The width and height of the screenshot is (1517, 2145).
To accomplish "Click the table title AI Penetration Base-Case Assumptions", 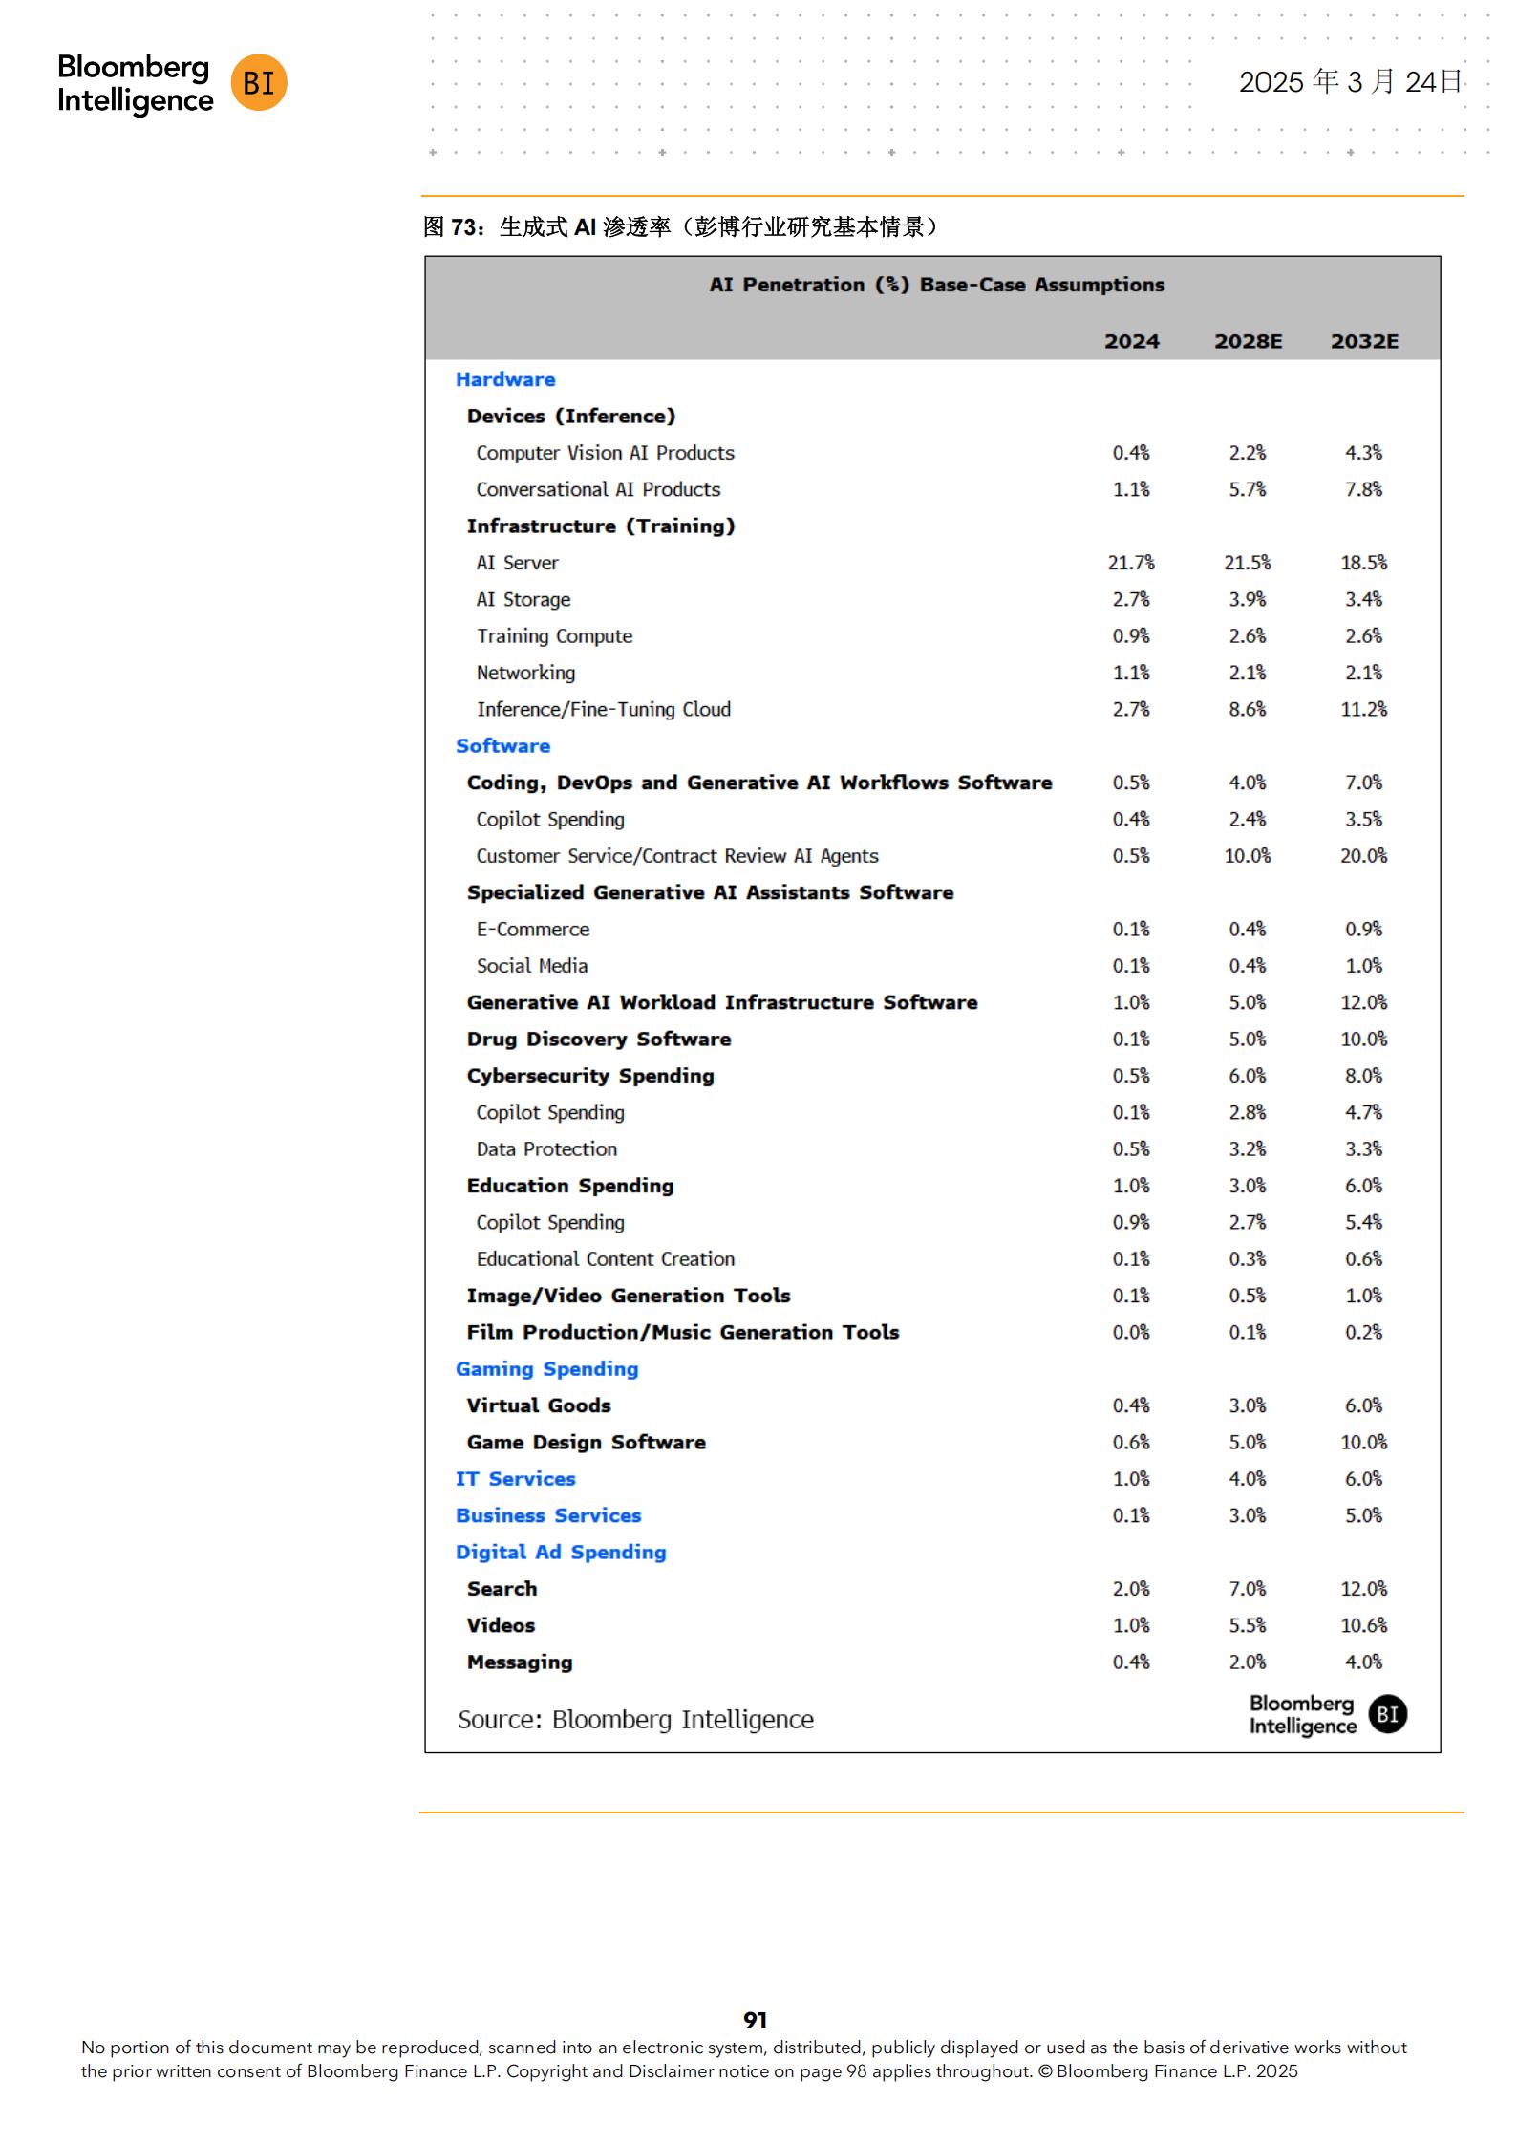I will pos(936,285).
